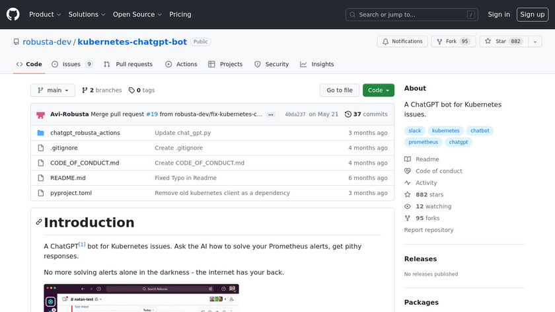Click the GitHub logo icon
The width and height of the screenshot is (555, 312).
13,15
